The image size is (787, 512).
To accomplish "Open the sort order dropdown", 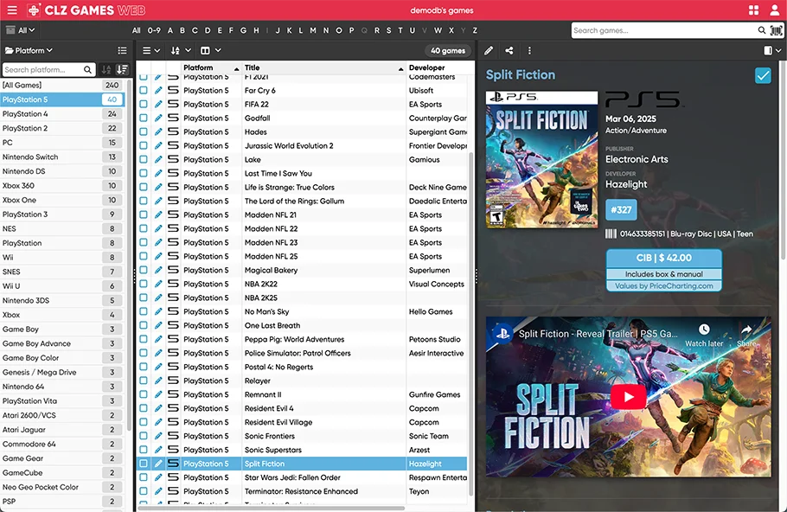I will [x=181, y=50].
